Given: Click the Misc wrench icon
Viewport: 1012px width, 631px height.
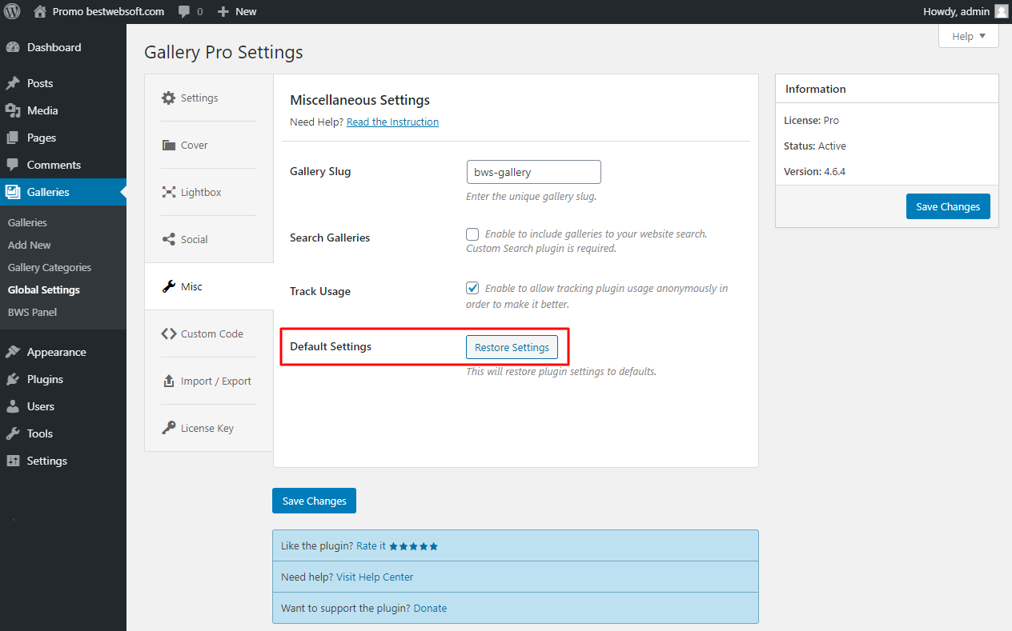Looking at the screenshot, I should tap(168, 286).
